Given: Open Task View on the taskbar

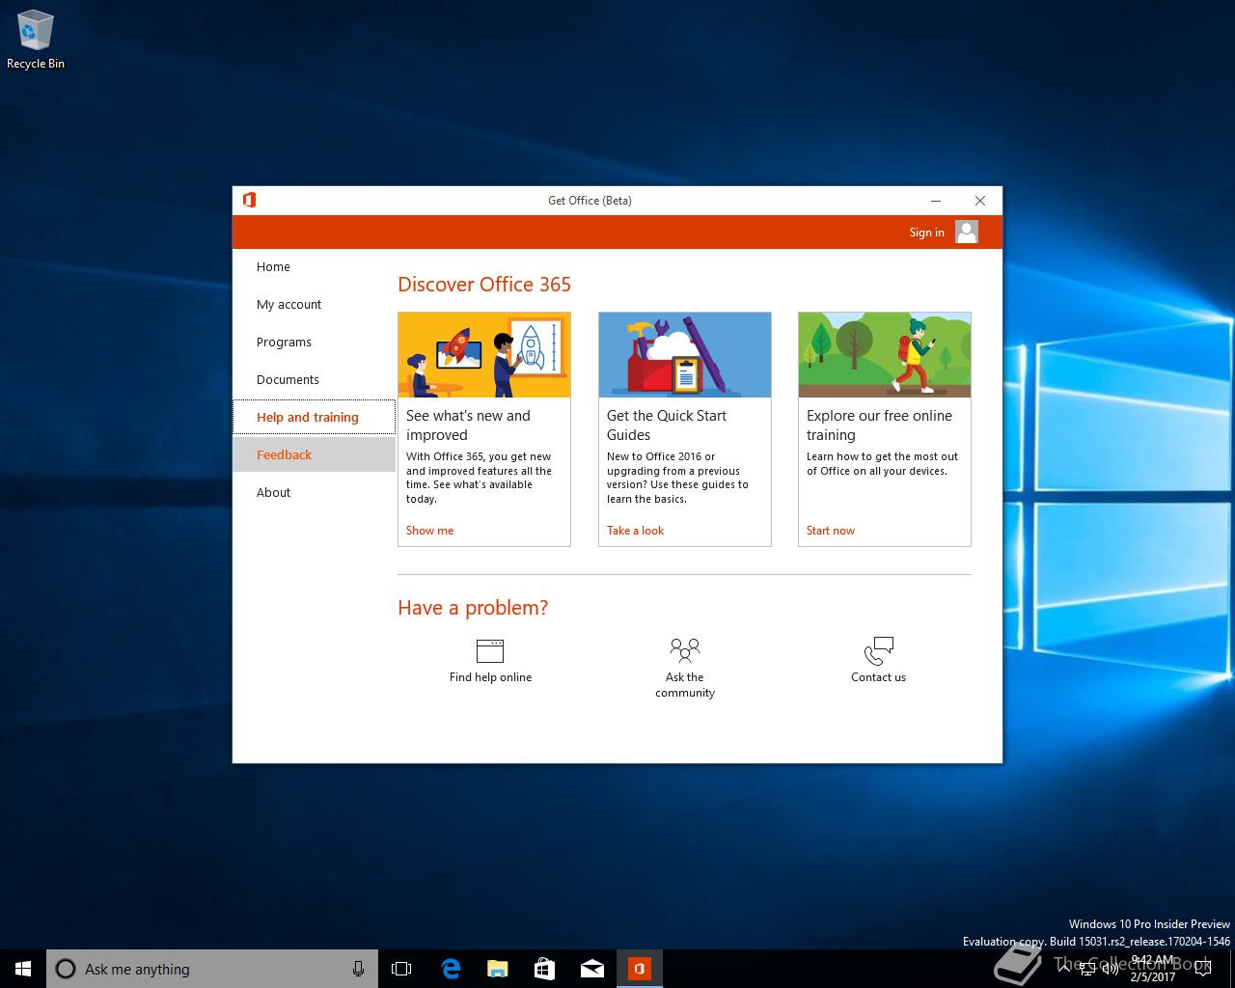Looking at the screenshot, I should tap(401, 969).
